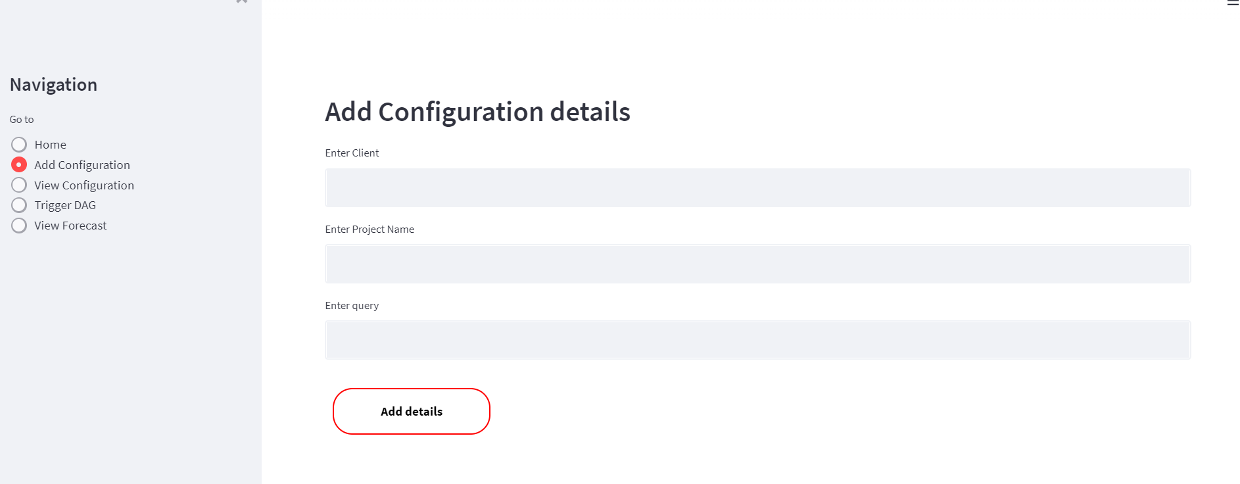Select the Home radio button
1240x484 pixels.
coord(19,145)
